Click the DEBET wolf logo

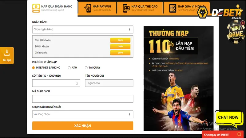pos(202,12)
